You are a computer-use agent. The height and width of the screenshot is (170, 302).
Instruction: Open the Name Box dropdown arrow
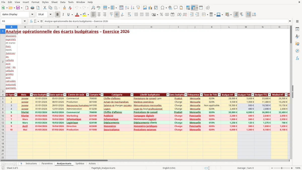tap(24, 21)
